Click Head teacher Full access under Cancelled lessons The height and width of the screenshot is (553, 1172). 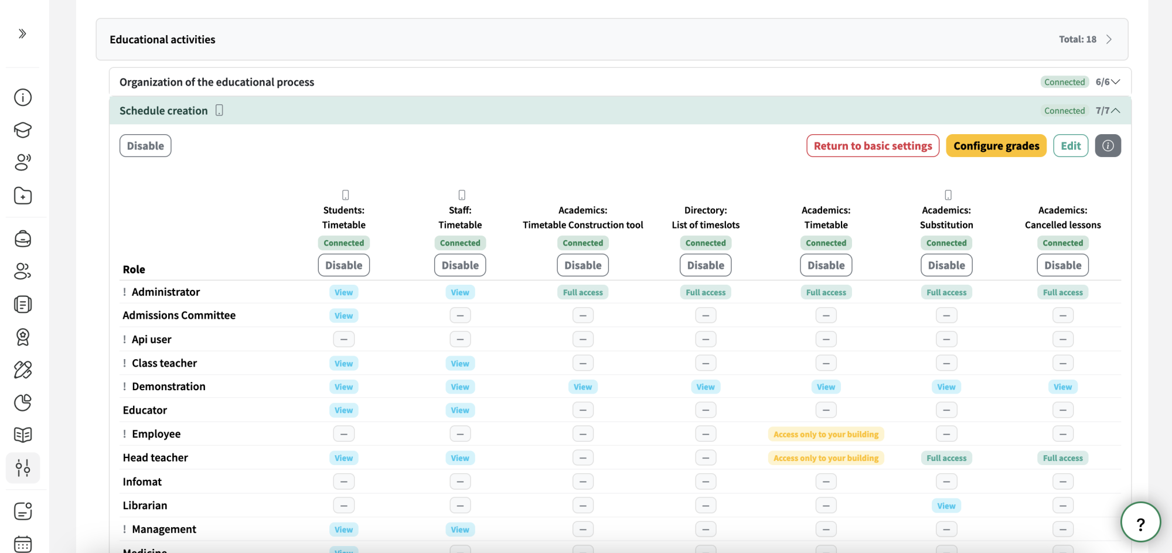point(1063,458)
